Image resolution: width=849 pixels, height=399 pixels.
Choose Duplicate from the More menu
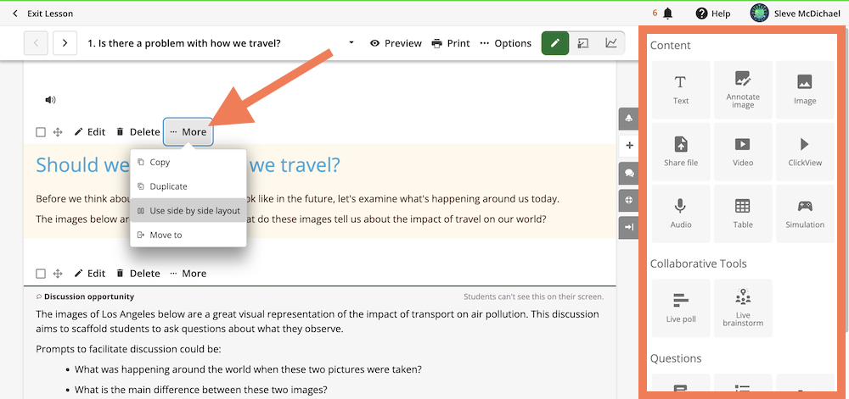[x=188, y=186]
